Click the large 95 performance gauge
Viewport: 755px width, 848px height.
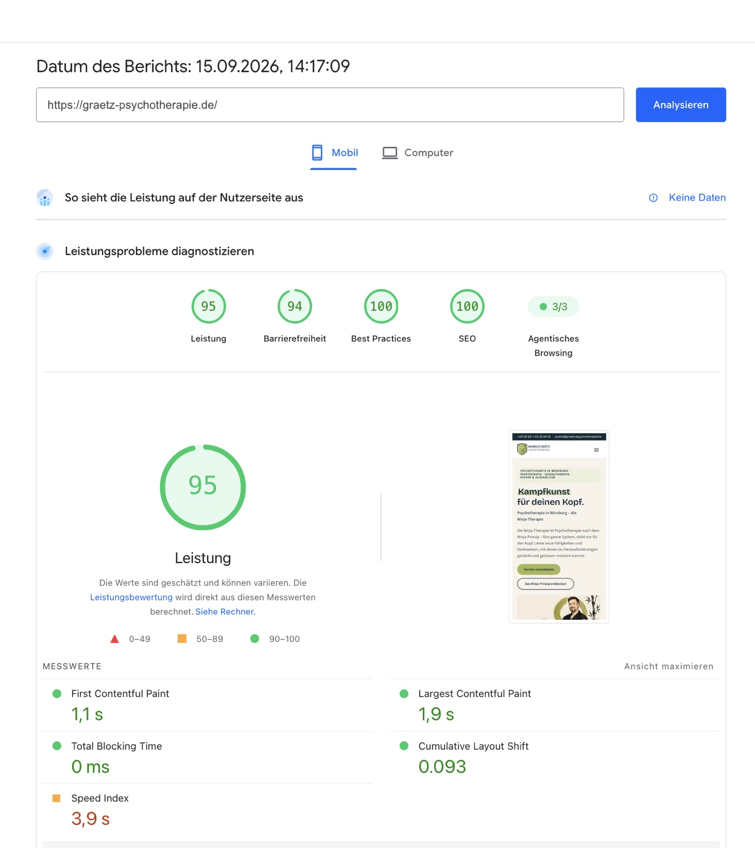click(203, 487)
